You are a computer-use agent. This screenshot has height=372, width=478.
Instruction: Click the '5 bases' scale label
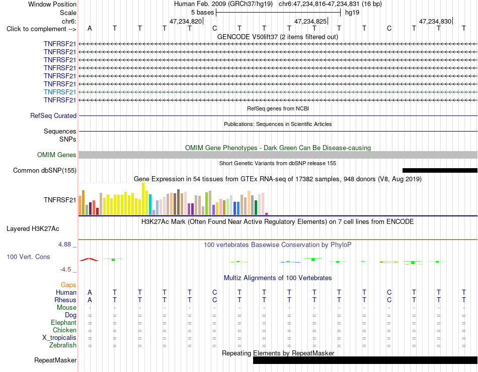tap(202, 13)
